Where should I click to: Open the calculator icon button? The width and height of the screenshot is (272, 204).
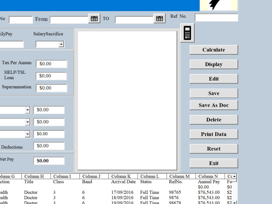point(187,33)
